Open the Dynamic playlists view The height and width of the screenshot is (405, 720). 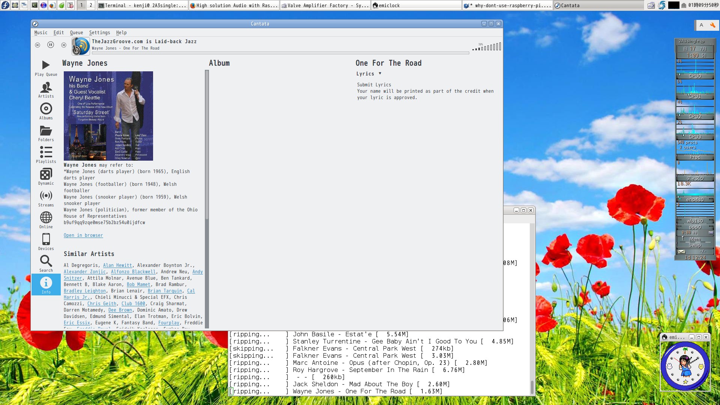tap(46, 177)
